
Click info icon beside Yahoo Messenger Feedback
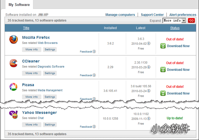(94, 126)
